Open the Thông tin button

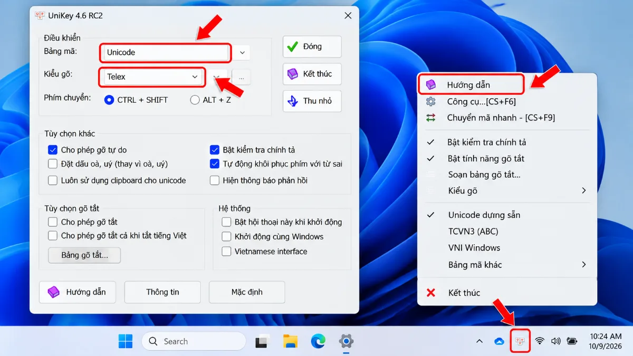click(162, 292)
